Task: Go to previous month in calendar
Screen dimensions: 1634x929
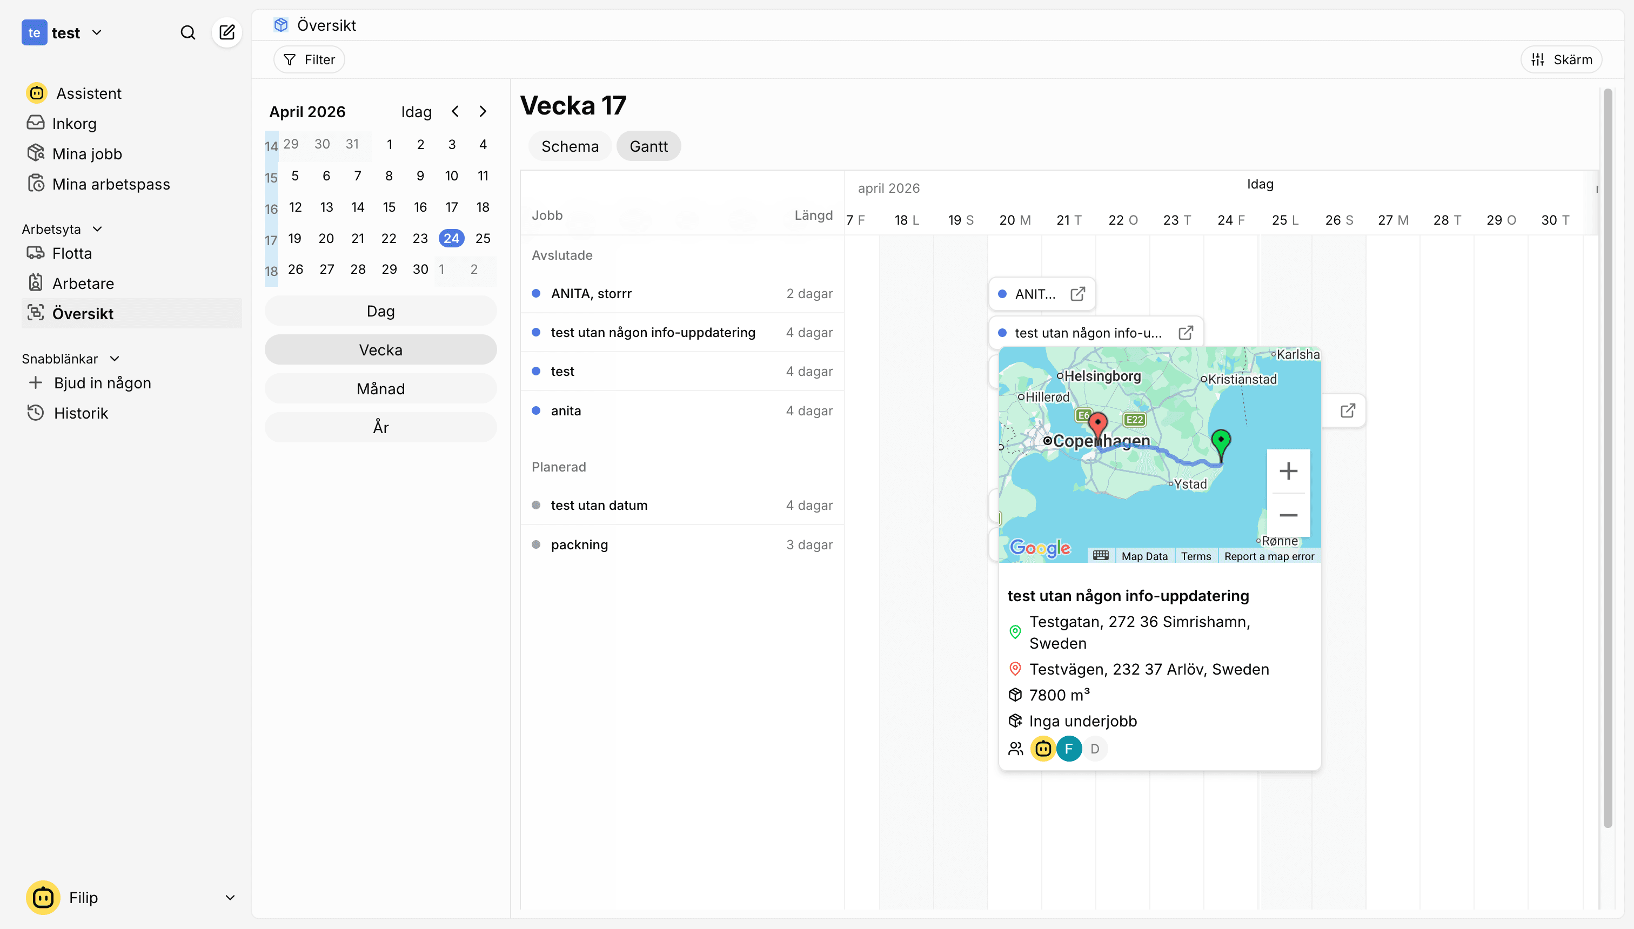Action: point(455,112)
